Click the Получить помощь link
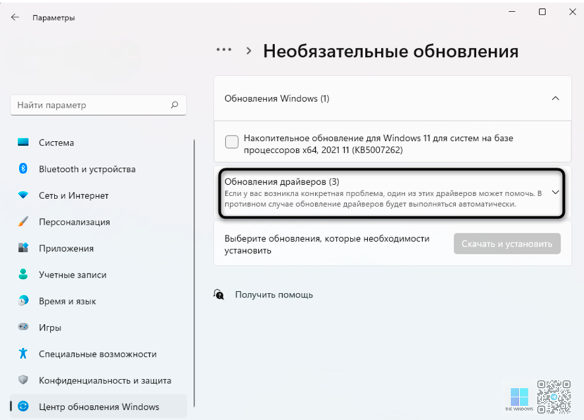This screenshot has width=584, height=420. [274, 295]
